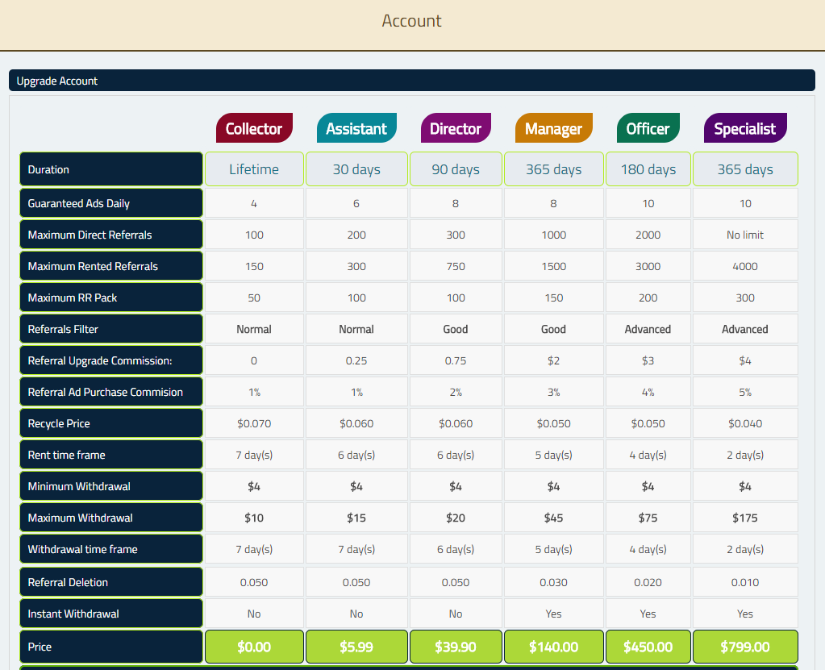This screenshot has height=670, width=825.
Task: Click the Collector plan badge
Action: [x=254, y=128]
